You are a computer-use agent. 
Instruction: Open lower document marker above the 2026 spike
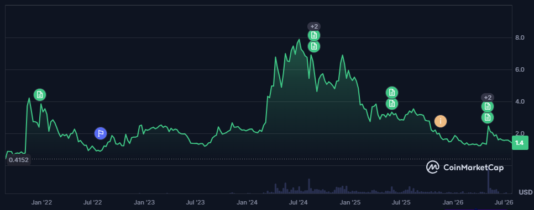[x=488, y=117]
